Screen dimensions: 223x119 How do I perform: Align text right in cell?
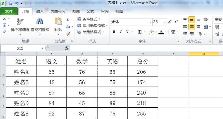pyautogui.click(x=198, y=26)
